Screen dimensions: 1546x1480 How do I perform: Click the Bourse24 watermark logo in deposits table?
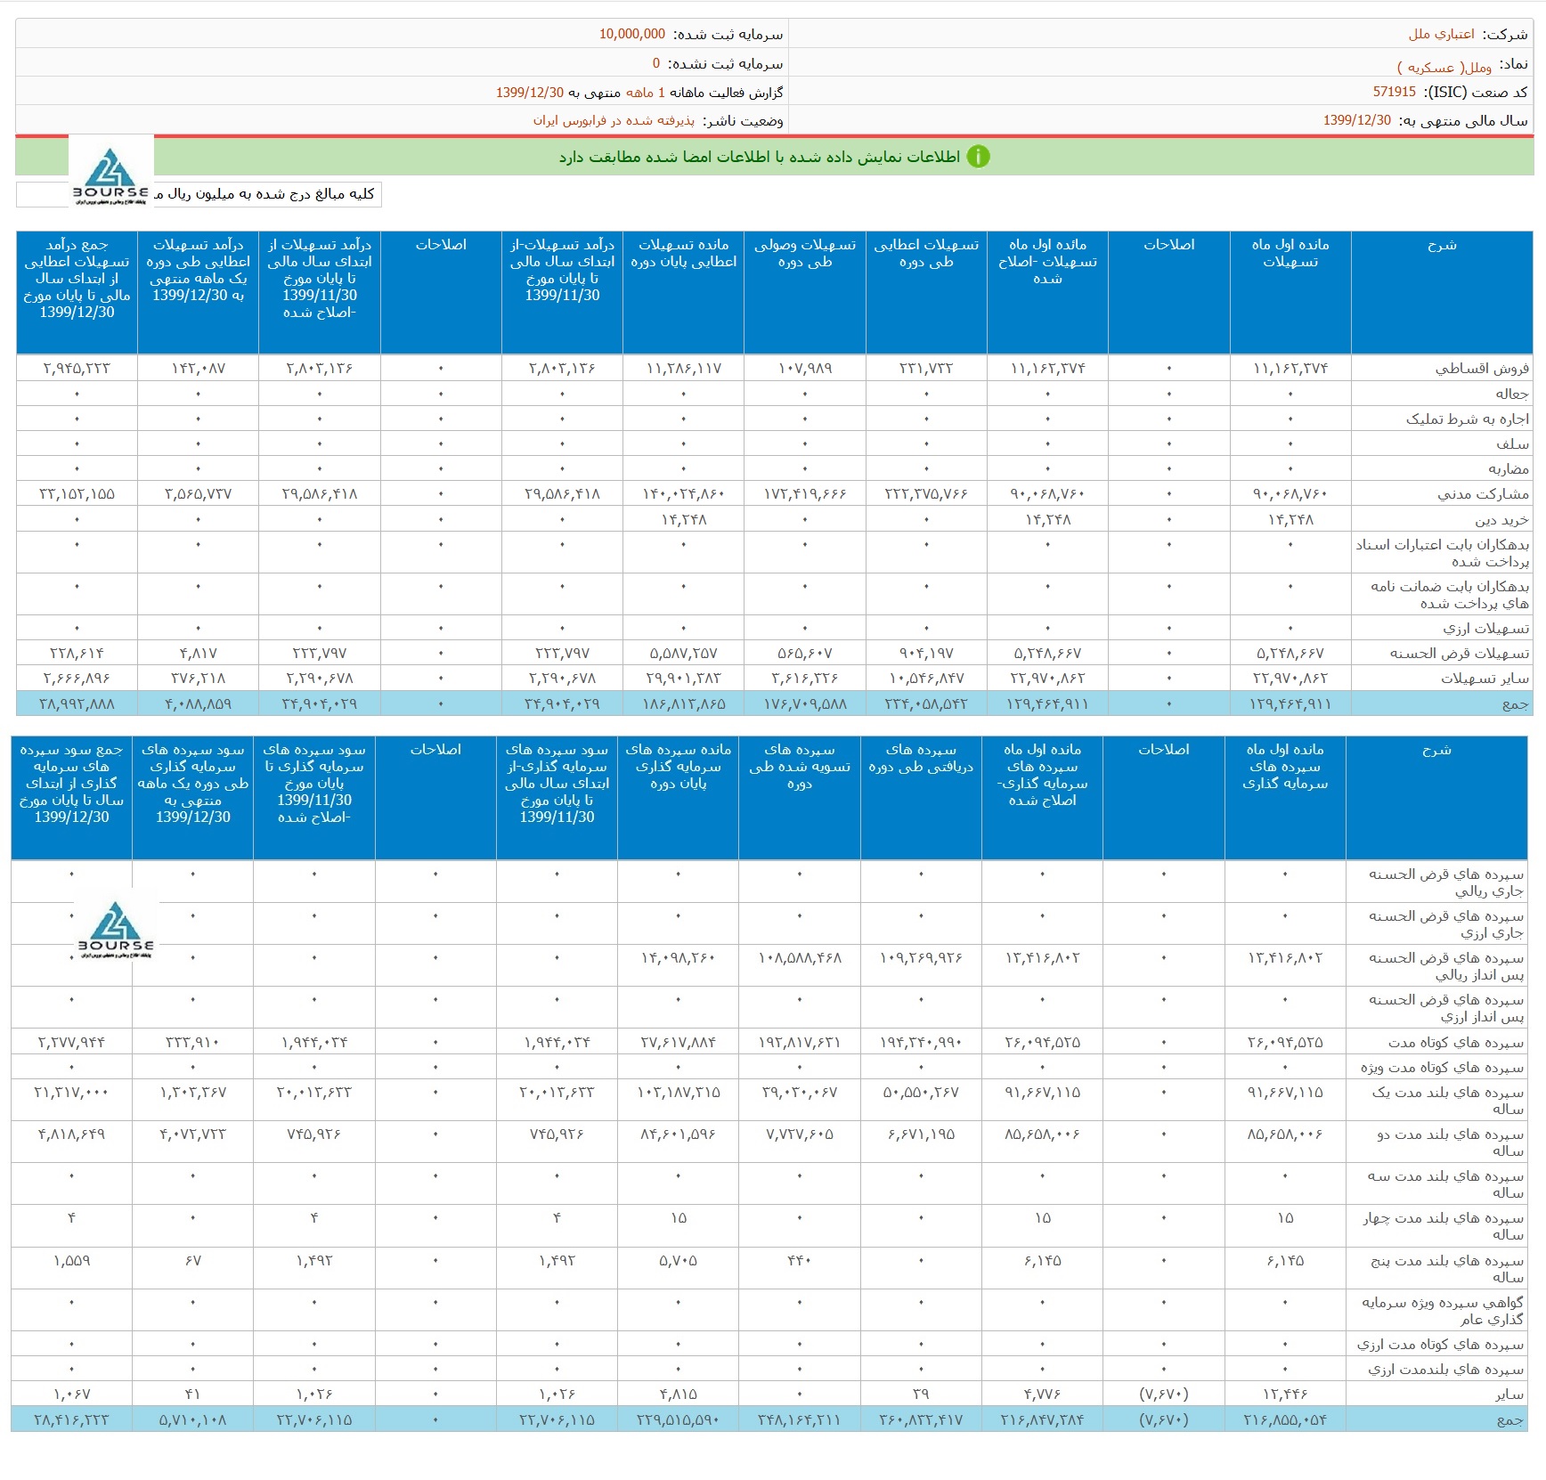[x=116, y=928]
